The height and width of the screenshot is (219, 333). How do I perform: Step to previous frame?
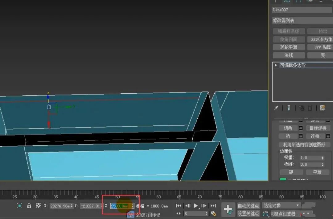tap(188, 205)
